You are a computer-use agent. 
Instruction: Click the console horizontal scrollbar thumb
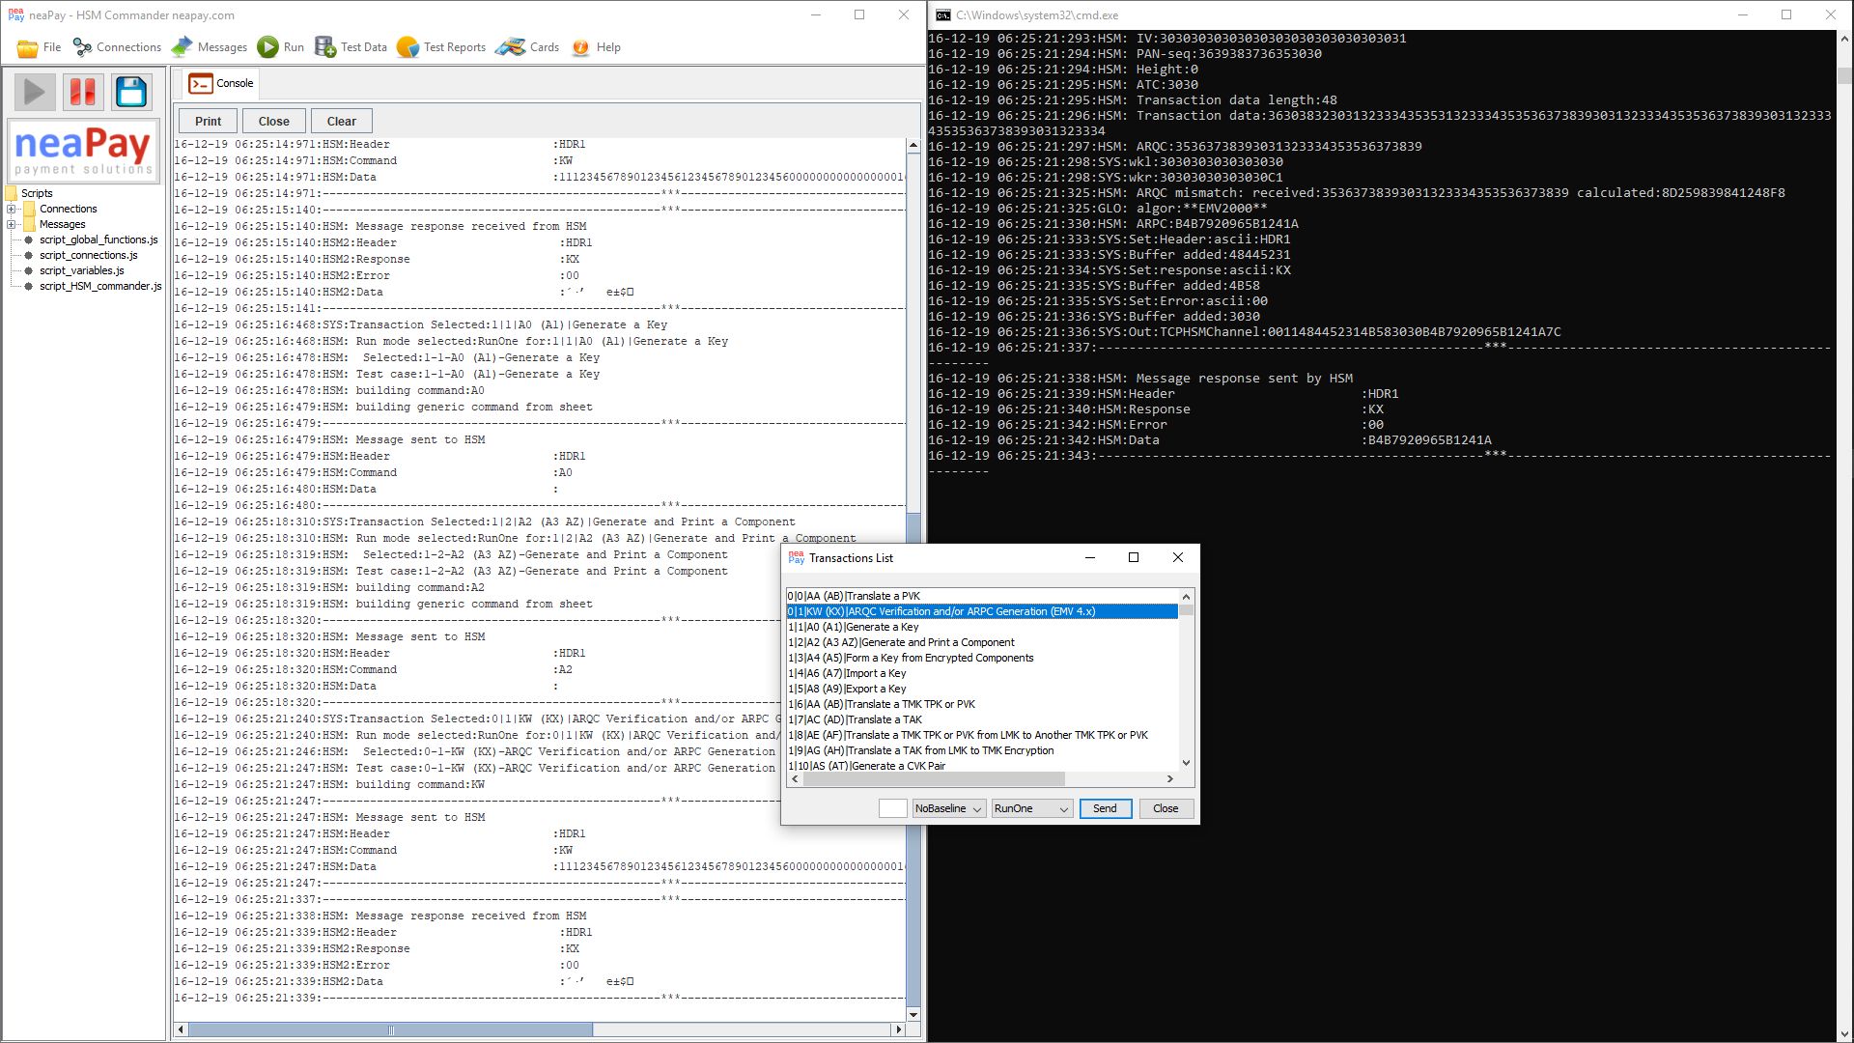tap(390, 1029)
